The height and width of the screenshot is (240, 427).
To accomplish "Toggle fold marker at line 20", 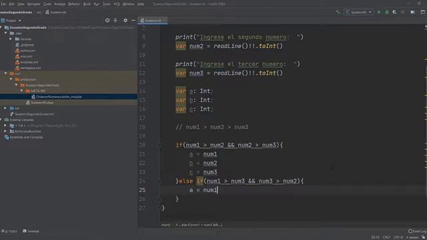I will (159, 145).
